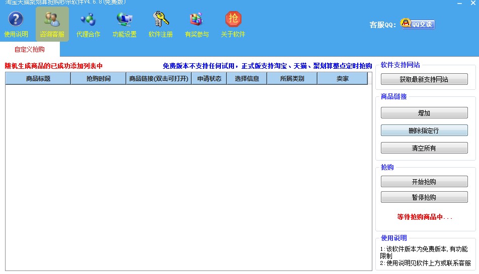Click the 申请状态 column header

point(209,79)
